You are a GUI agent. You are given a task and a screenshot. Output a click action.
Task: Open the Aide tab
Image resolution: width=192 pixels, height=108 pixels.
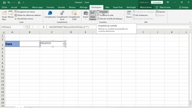tap(107, 7)
